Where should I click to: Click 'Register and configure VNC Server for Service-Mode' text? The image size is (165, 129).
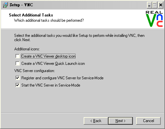[x=62, y=78]
